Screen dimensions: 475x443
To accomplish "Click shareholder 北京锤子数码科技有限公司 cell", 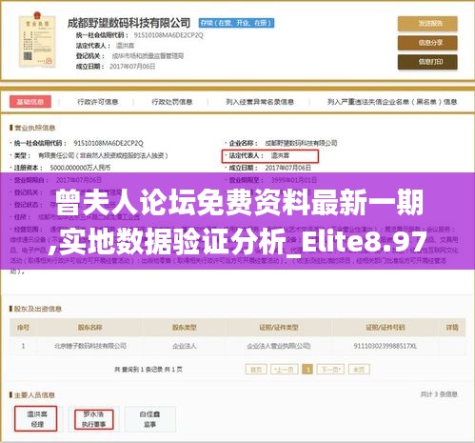I will point(90,346).
